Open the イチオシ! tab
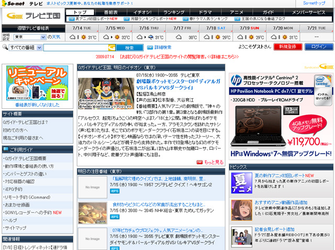This screenshot has height=250, width=335. (x=142, y=13)
